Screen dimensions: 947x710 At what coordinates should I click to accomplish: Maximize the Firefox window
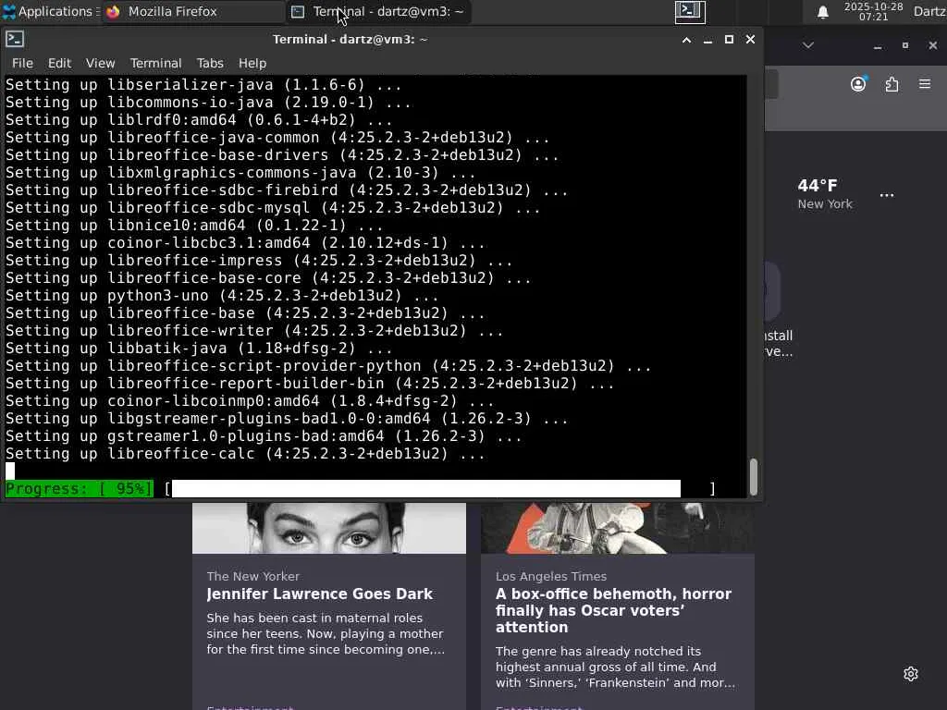905,45
